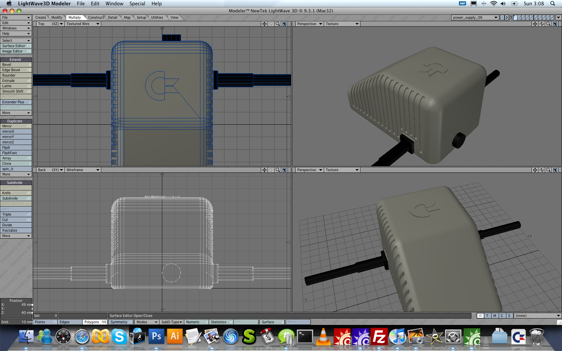The image size is (562, 351).
Task: Click the Sel count field
Action: (45, 316)
